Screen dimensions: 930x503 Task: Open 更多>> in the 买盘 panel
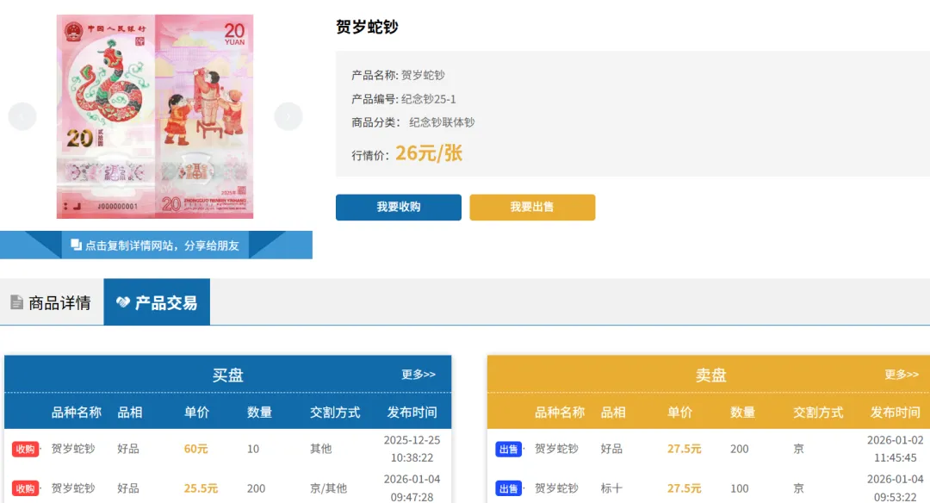(x=418, y=375)
